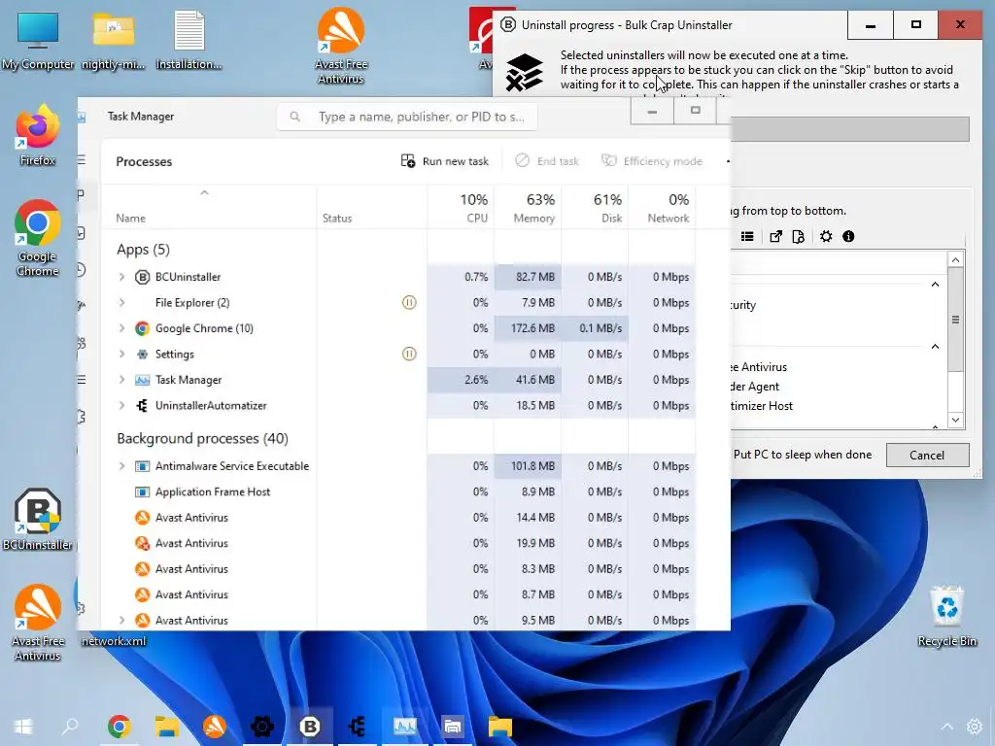Select the network.xml desktop file label
The width and height of the screenshot is (995, 746).
114,641
